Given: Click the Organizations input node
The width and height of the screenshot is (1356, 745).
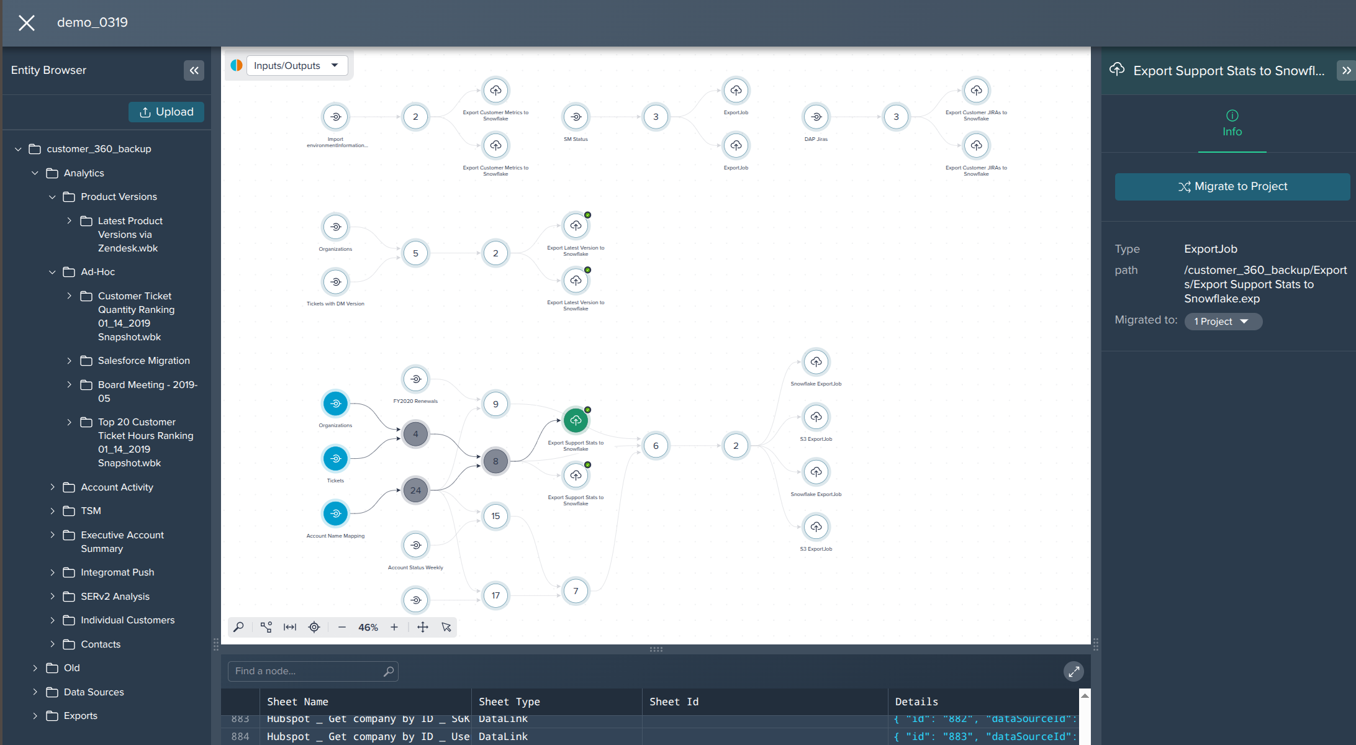Looking at the screenshot, I should (x=335, y=405).
